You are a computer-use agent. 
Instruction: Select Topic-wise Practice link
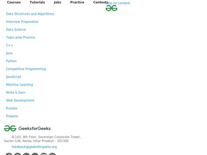21,38
